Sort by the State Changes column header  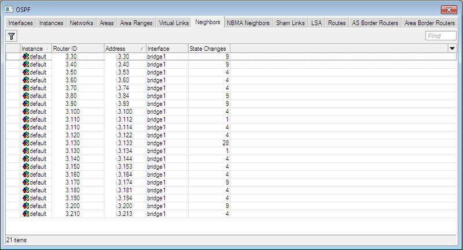tap(209, 48)
